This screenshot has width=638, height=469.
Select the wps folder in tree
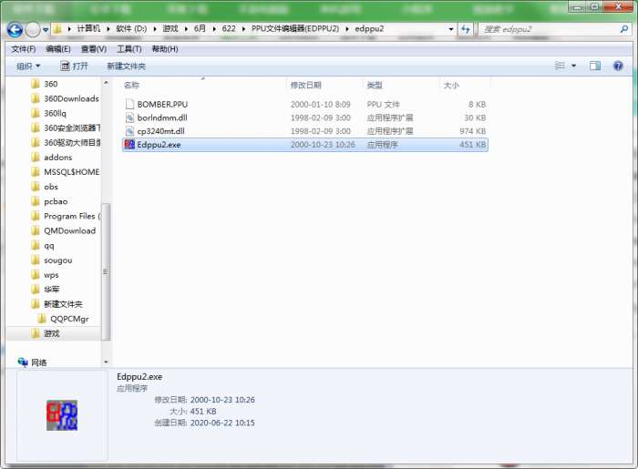51,275
